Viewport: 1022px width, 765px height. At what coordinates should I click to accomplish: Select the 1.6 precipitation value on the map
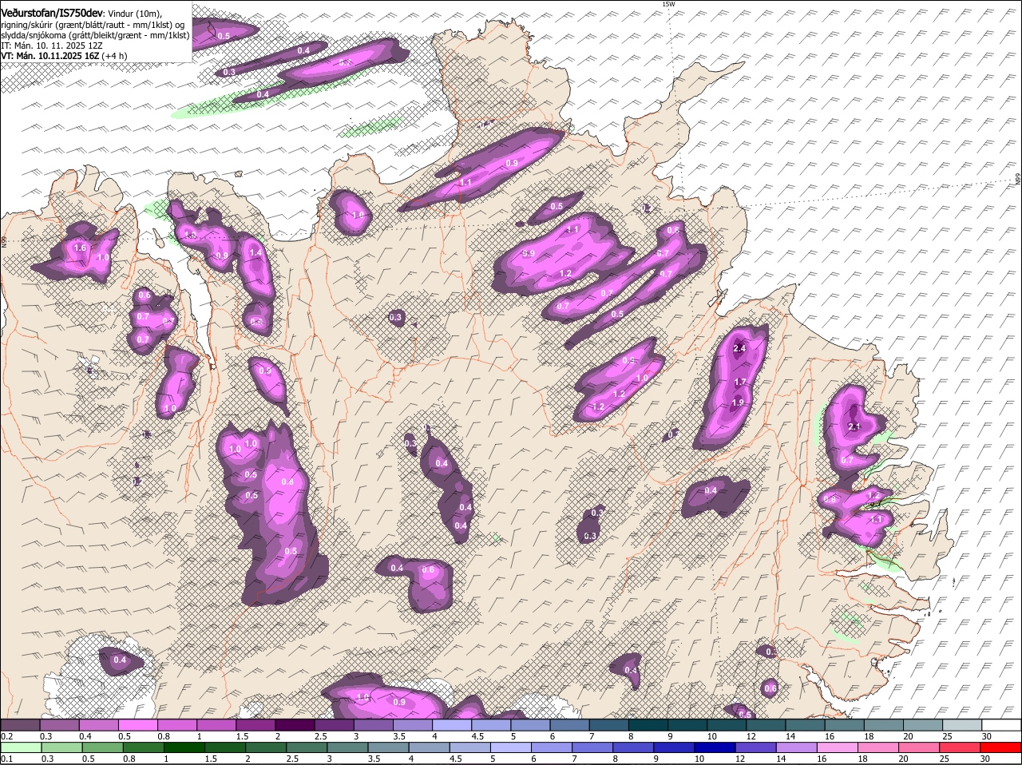tap(80, 248)
